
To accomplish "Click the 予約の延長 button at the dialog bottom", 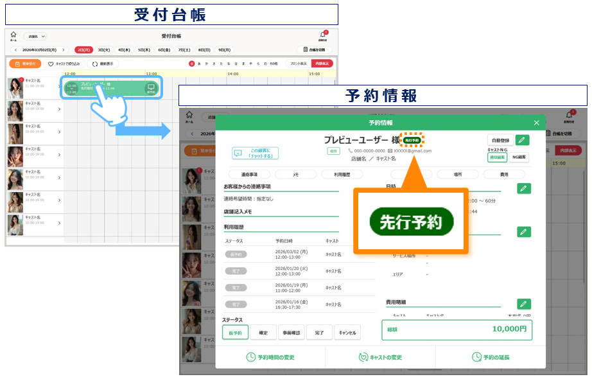I will coord(491,357).
